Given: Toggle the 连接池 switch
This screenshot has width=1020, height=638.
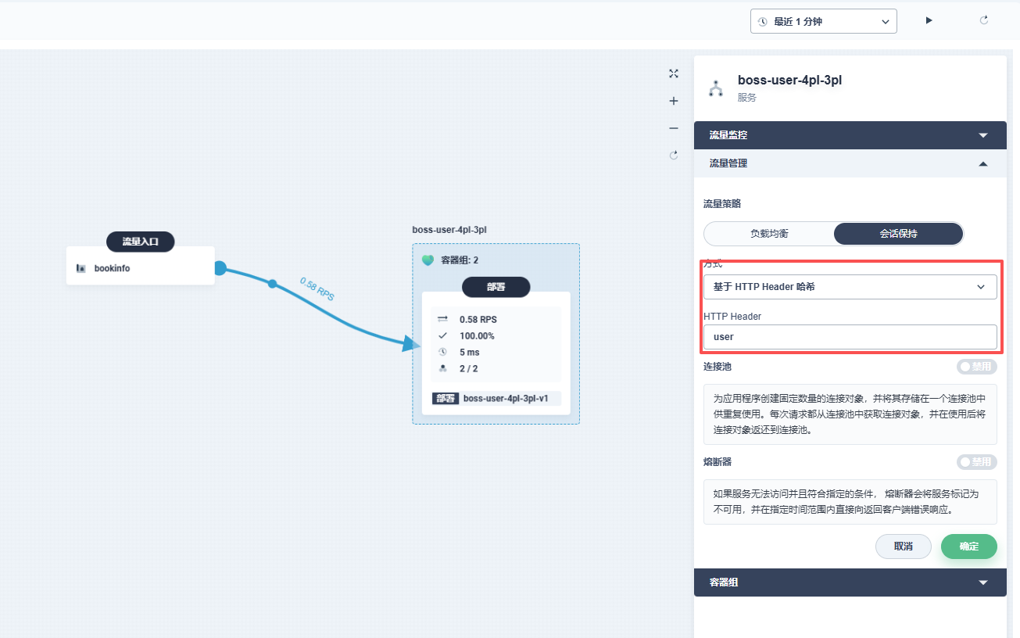Looking at the screenshot, I should coord(976,367).
